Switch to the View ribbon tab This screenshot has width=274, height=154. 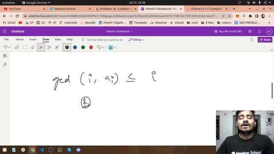pyautogui.click(x=58, y=39)
